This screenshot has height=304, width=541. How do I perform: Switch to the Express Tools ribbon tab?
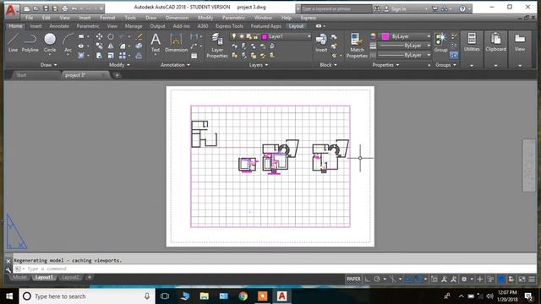229,26
